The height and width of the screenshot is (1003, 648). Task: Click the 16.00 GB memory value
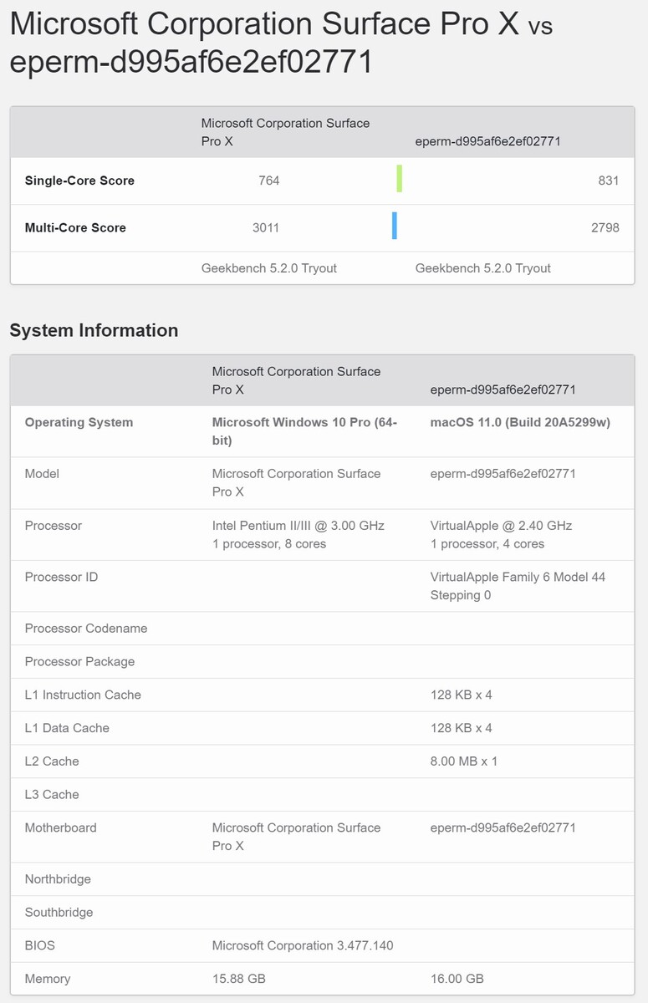457,979
